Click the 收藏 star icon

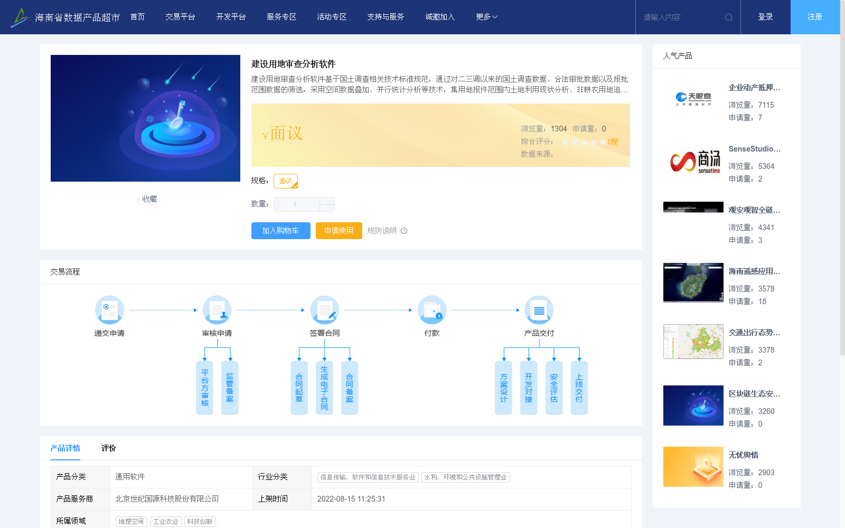click(x=138, y=199)
